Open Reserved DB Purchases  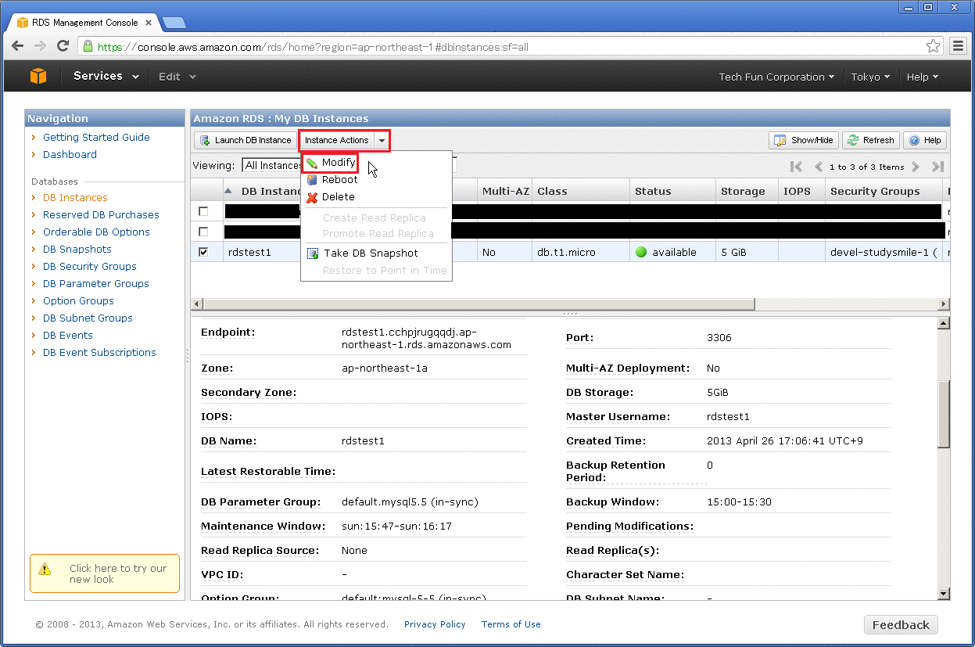(101, 215)
